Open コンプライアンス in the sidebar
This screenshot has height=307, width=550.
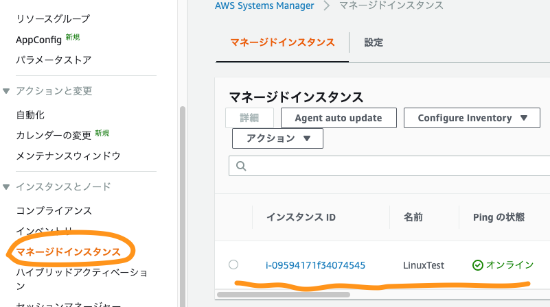[54, 211]
